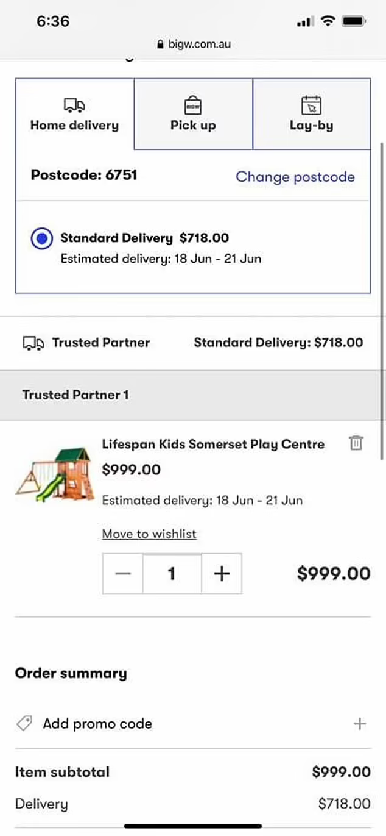Click the home delivery truck icon
Screen dimensions: 386x836
click(x=74, y=106)
